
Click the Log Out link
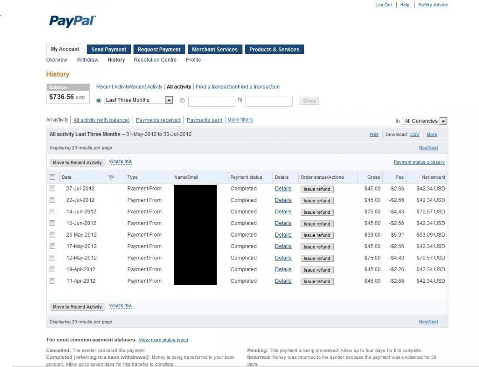pos(383,5)
